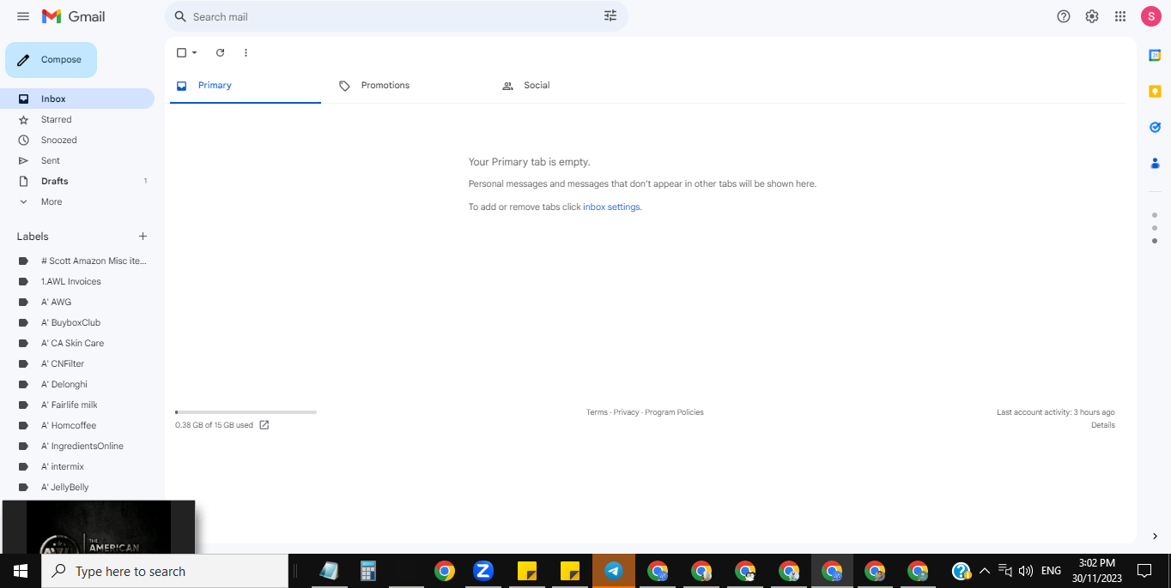Screen dimensions: 1171x588
Task: Open the inbox settings link
Action: tap(611, 207)
